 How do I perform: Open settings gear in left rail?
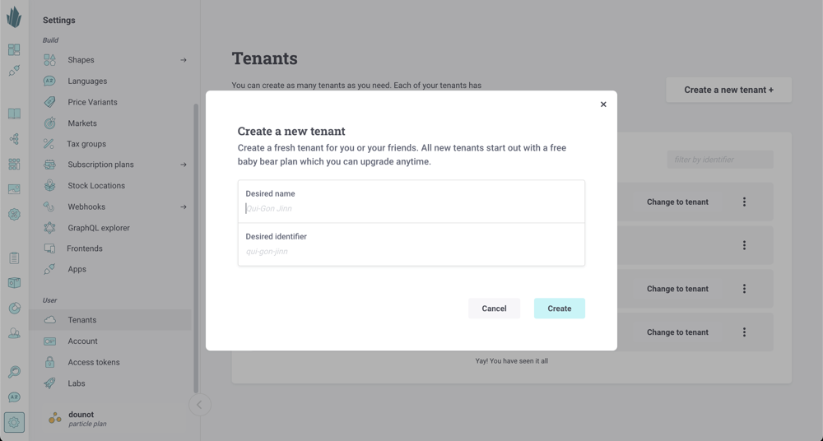(14, 423)
